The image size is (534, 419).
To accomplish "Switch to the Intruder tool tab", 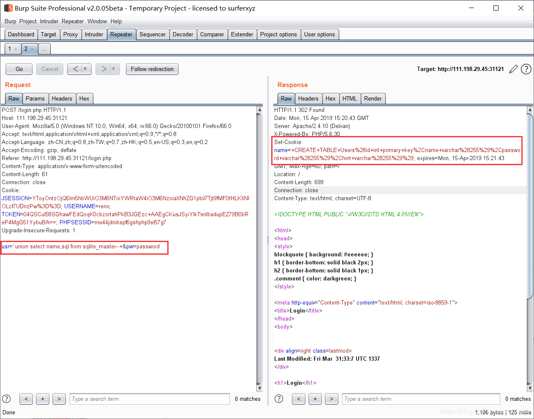I will click(x=94, y=34).
